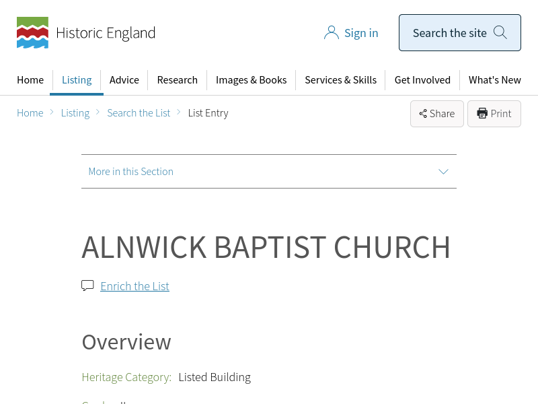
Task: Click the Sign in link
Action: click(361, 33)
